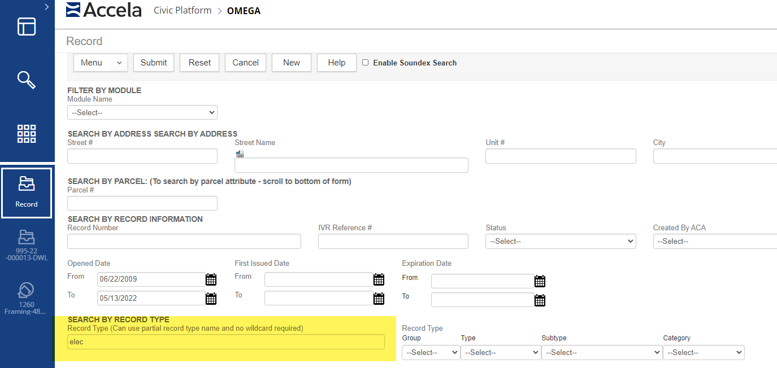Expand the sidebar using the top chevron
777x368 pixels.
pos(46,7)
